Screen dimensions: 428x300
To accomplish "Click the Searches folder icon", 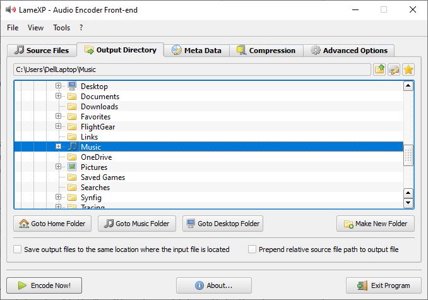I will (x=72, y=187).
